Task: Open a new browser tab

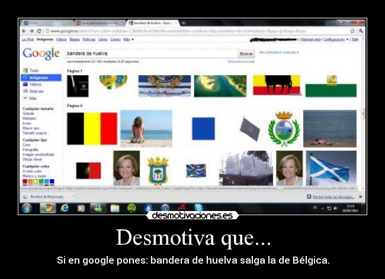Action: tap(184, 23)
